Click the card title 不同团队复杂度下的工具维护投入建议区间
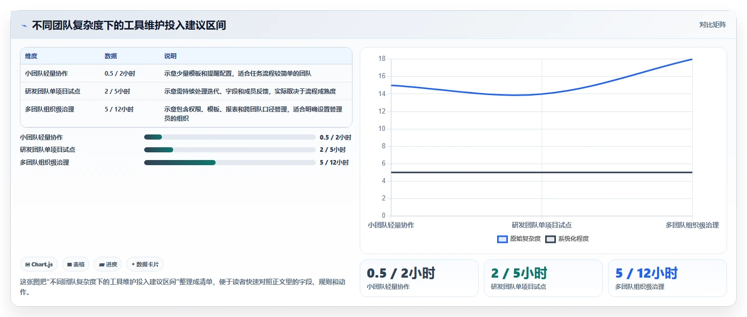The width and height of the screenshot is (747, 317). click(x=129, y=25)
